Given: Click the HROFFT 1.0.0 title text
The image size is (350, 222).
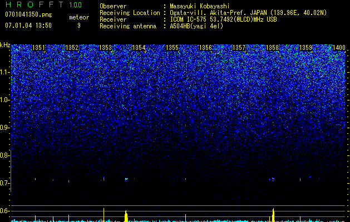Looking at the screenshot, I should (44, 4).
